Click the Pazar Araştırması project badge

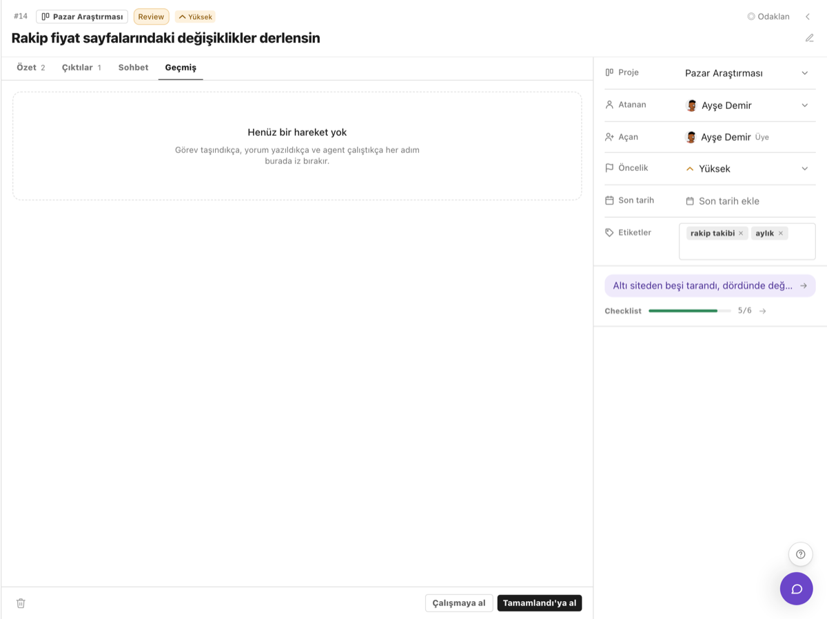[82, 17]
